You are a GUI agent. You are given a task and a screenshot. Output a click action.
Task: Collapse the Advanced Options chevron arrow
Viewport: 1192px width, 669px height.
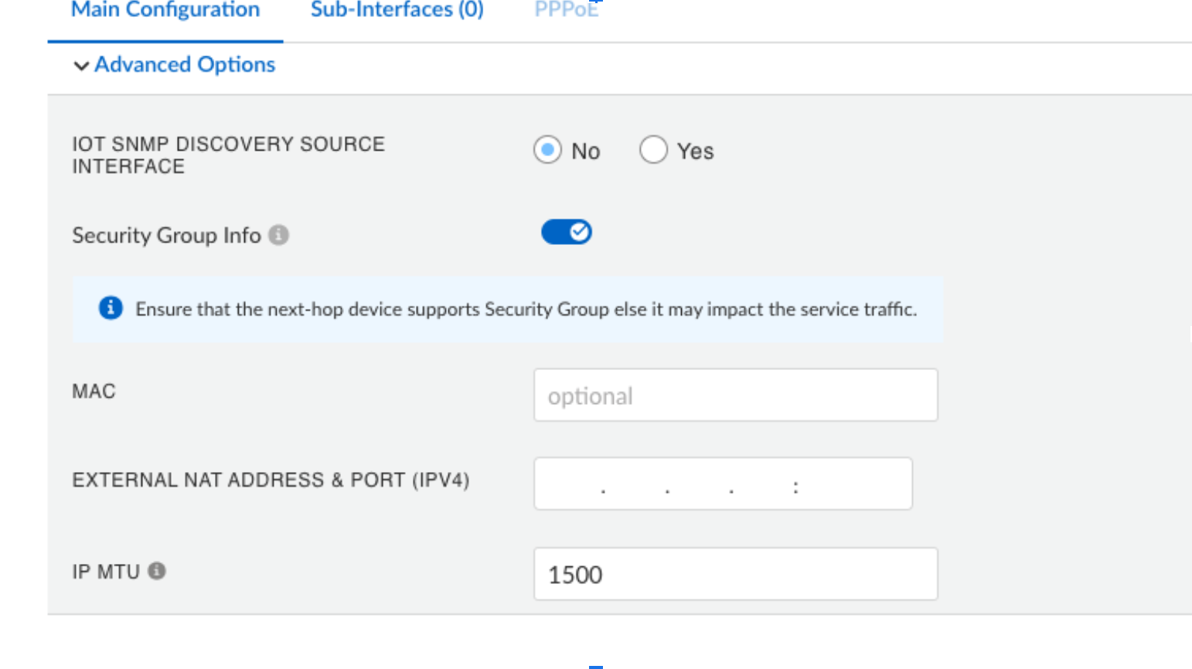point(81,66)
